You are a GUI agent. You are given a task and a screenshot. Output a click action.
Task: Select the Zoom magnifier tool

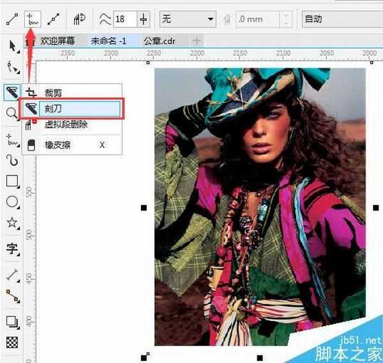tap(11, 114)
